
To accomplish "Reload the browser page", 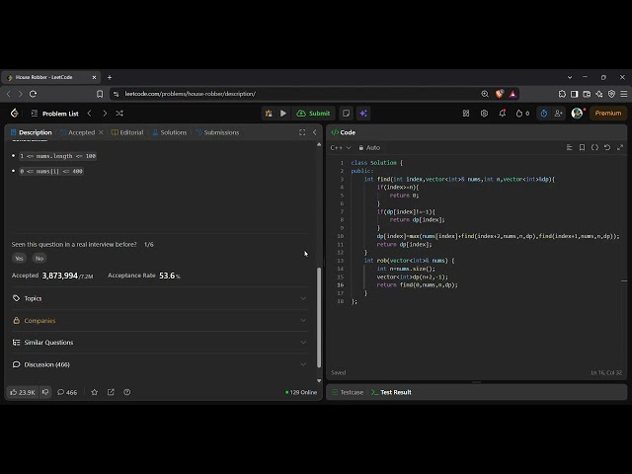I will tap(33, 94).
